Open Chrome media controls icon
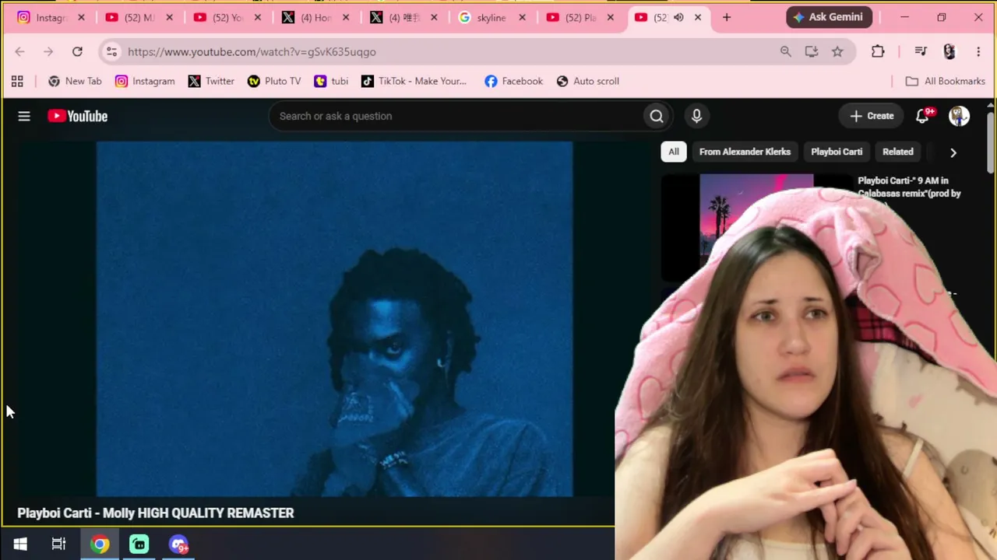Screen dimensions: 997x560 [921, 51]
